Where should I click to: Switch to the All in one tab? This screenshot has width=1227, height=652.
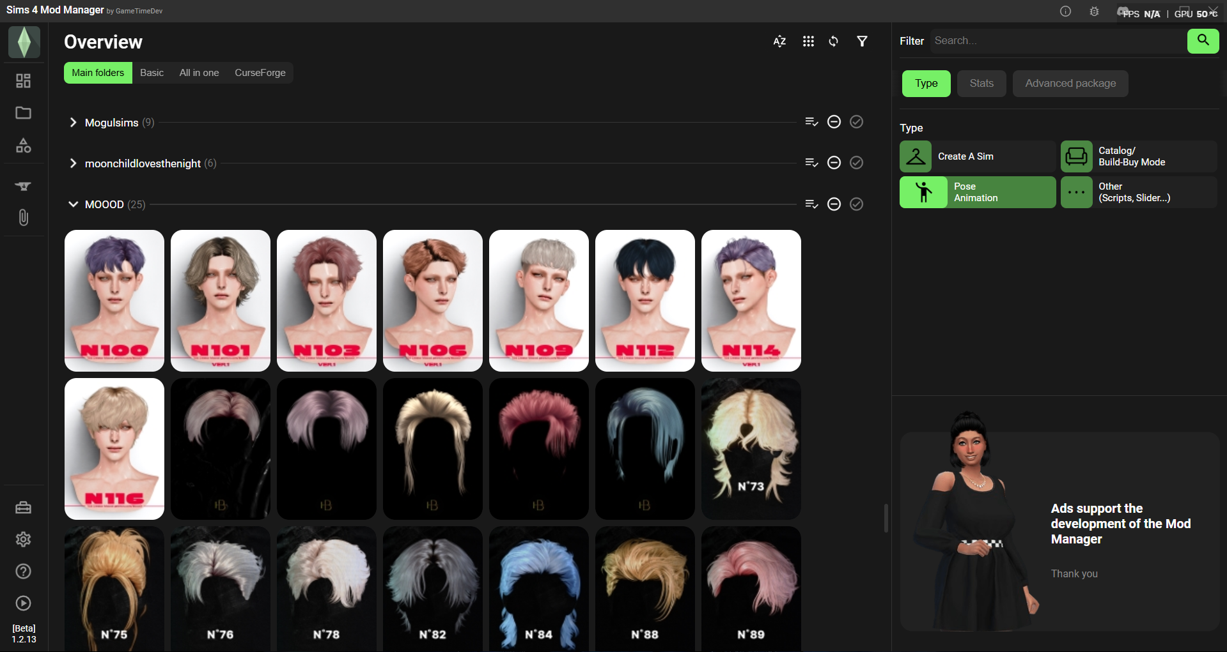[x=199, y=73]
